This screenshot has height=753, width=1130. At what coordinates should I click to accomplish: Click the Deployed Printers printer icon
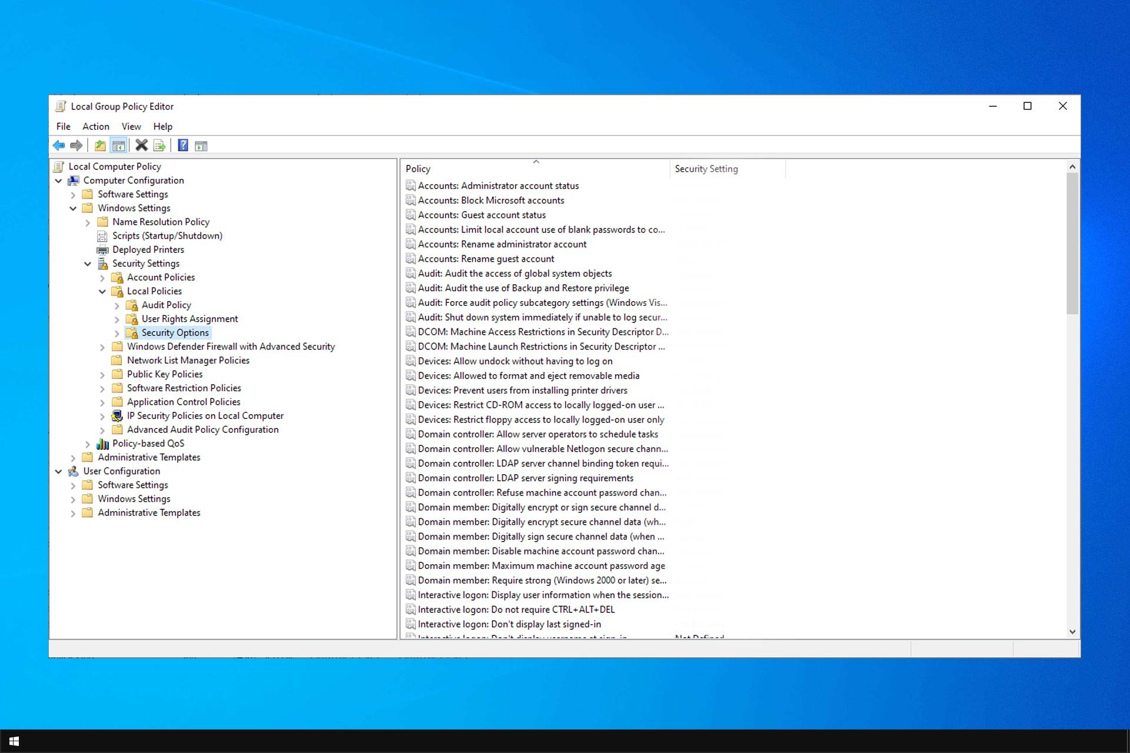pyautogui.click(x=102, y=250)
